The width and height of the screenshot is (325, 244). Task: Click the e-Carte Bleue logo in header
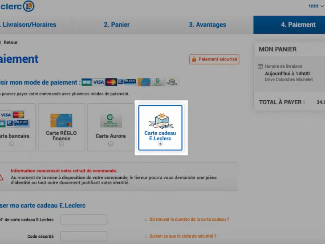tap(127, 81)
